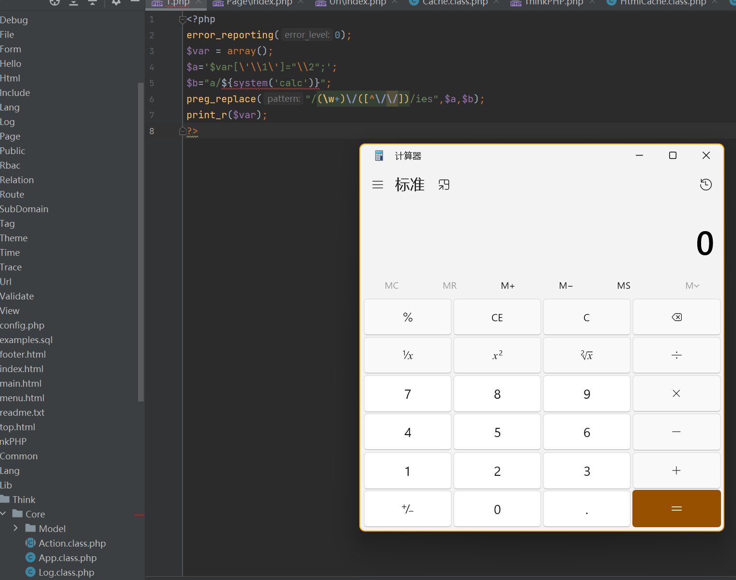Select examples.sql in the project tree
Image resolution: width=736 pixels, height=580 pixels.
click(x=26, y=340)
